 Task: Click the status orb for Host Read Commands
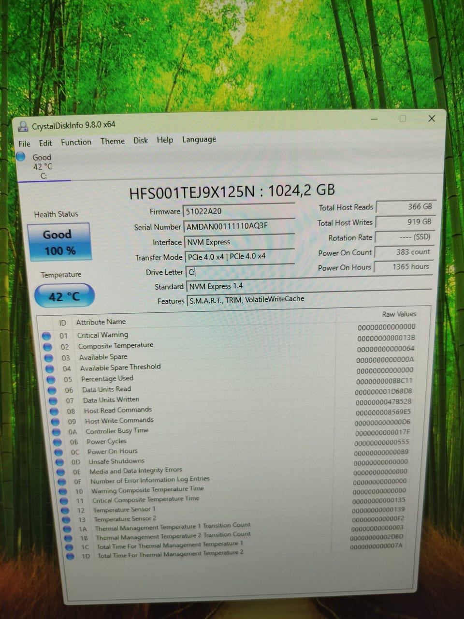coord(55,411)
